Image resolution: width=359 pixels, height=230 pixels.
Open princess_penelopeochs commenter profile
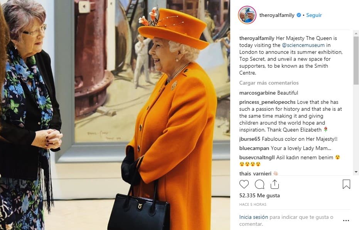click(x=268, y=102)
